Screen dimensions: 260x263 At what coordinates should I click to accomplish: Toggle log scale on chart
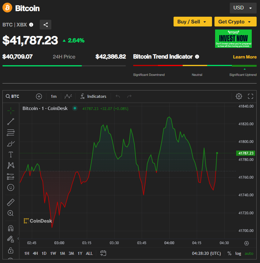pyautogui.click(x=238, y=253)
